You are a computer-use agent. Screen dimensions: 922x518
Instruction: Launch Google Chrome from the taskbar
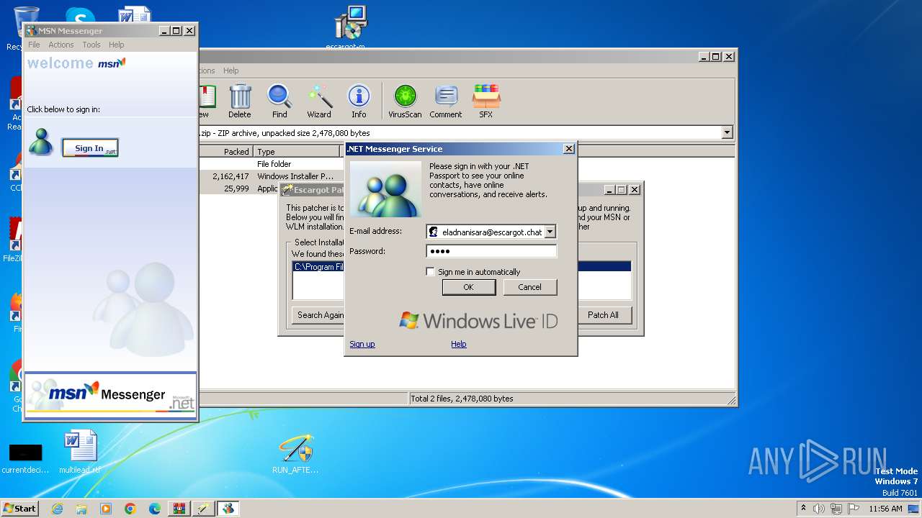[130, 509]
